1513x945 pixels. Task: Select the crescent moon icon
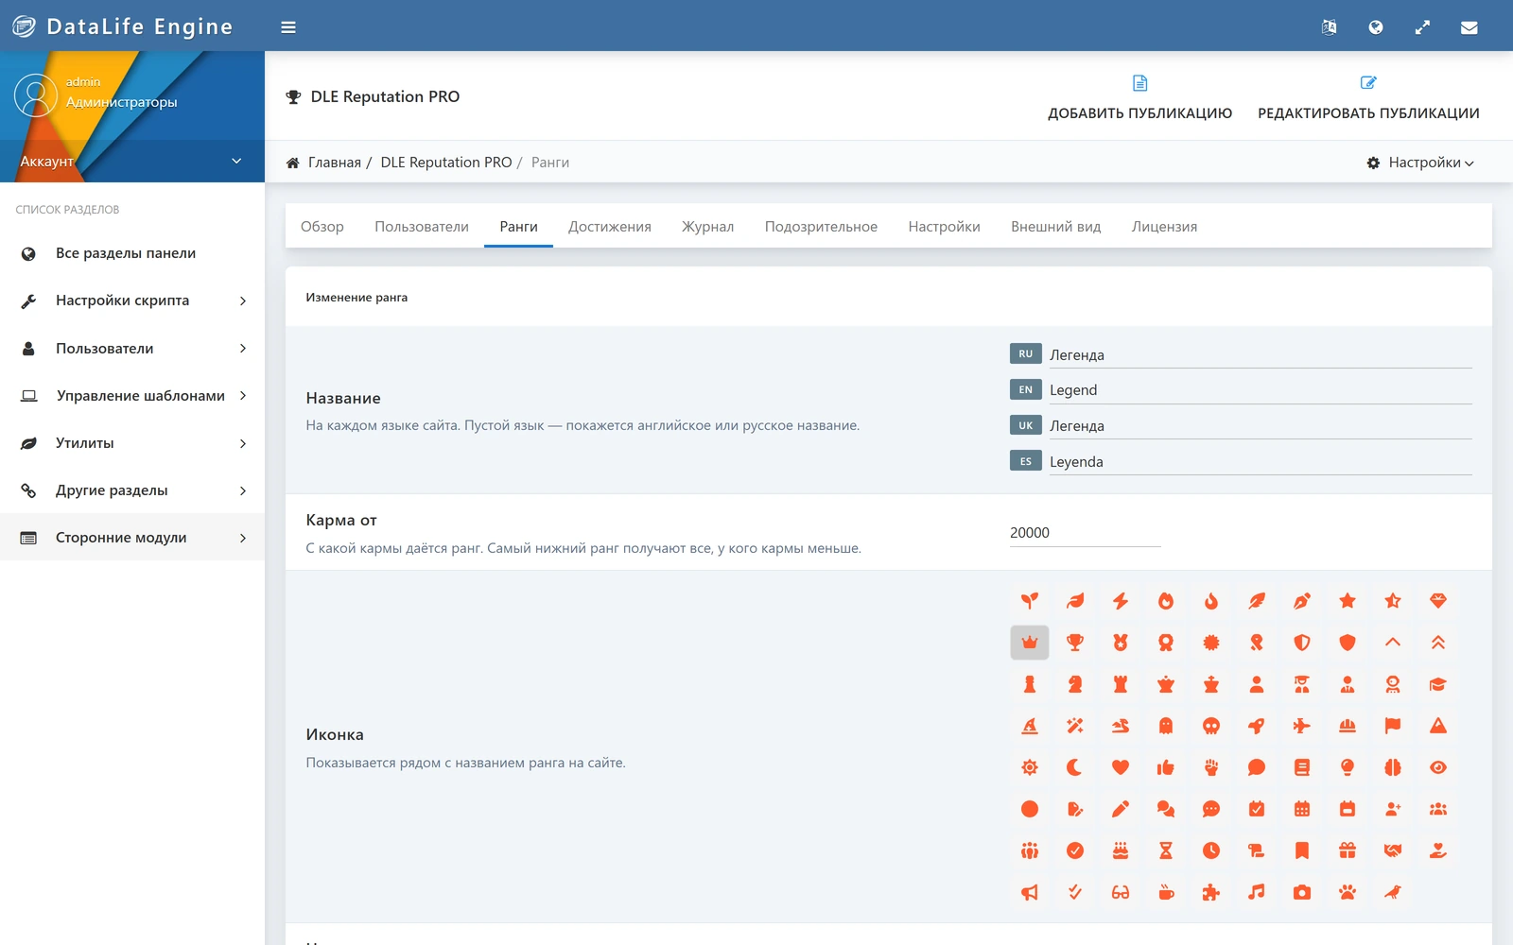[1075, 767]
